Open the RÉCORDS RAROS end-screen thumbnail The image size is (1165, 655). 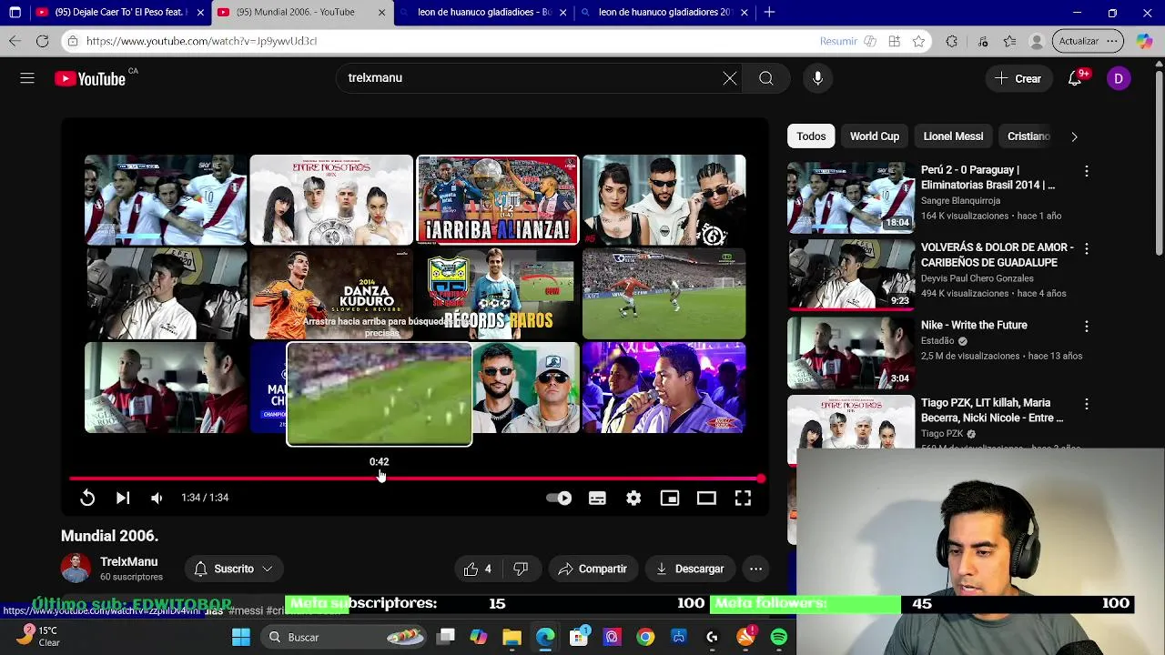point(497,293)
